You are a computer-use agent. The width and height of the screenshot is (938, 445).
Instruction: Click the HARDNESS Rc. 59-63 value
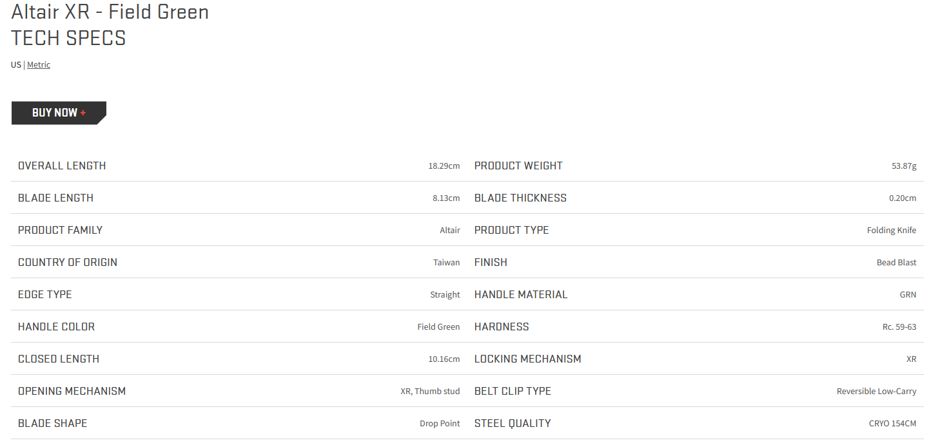[899, 327]
